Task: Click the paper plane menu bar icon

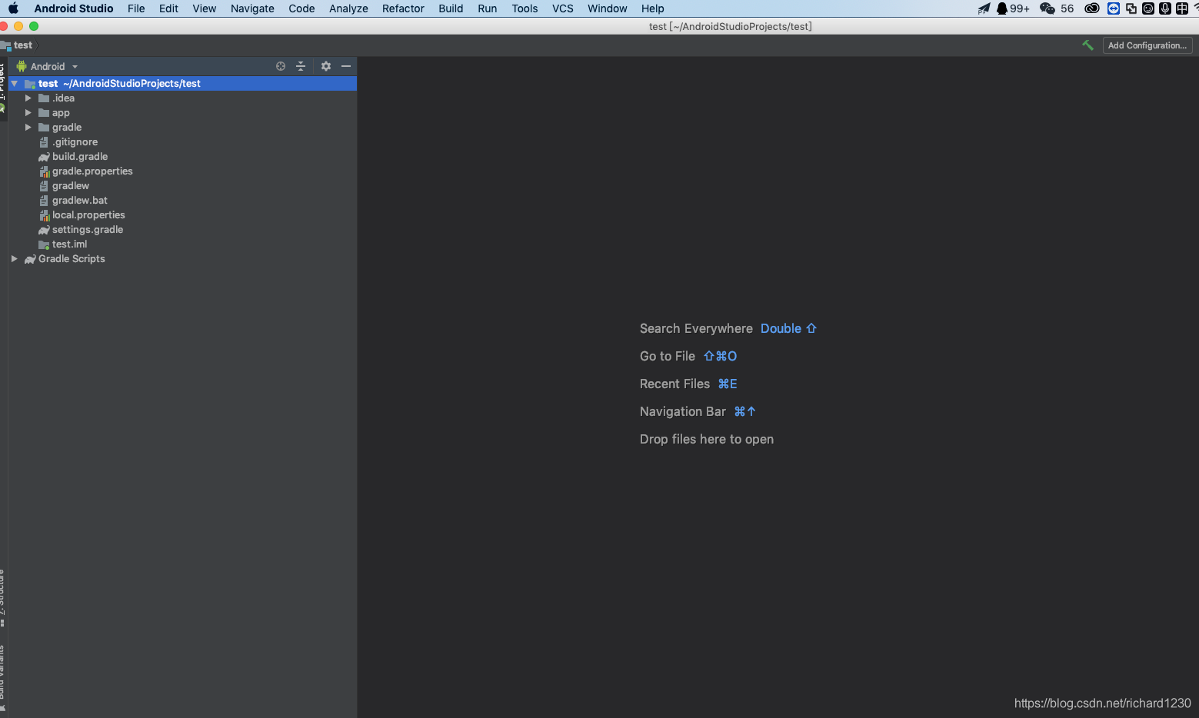Action: [x=984, y=8]
